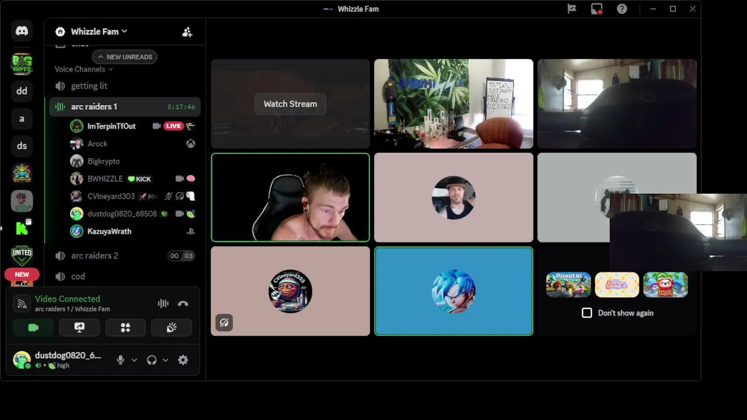Screen dimensions: 747x420
Task: Share your screen button
Action: pos(79,328)
